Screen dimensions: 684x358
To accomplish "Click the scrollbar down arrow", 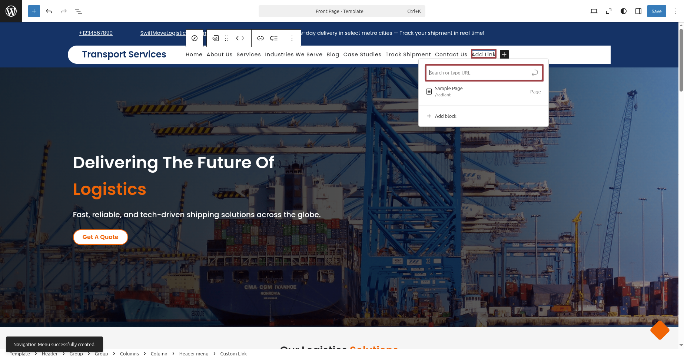I will click(681, 345).
